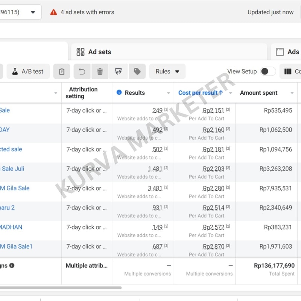This screenshot has width=301, height=301.
Task: Click the columns icon button
Action: click(288, 71)
